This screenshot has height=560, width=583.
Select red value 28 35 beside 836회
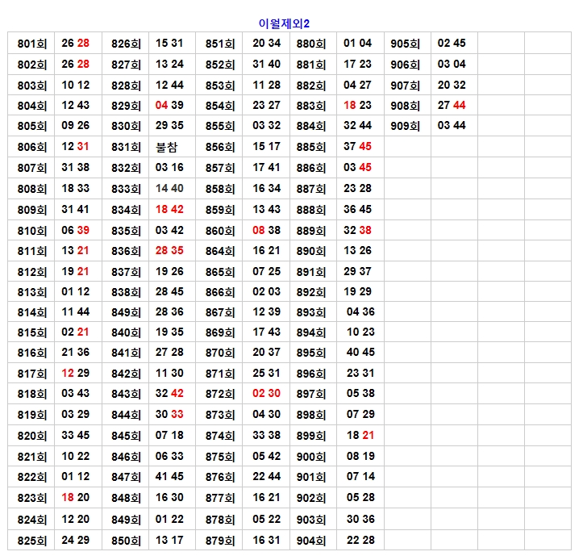click(x=169, y=251)
